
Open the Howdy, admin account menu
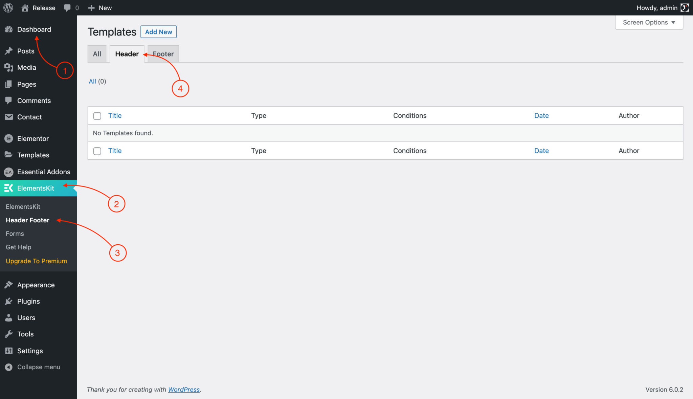657,7
